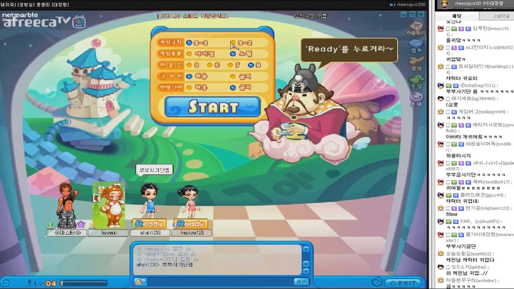Click 쿨러드래곤's avatar icon in chat
Image resolution: width=514 pixels, height=289 pixels.
441,195
